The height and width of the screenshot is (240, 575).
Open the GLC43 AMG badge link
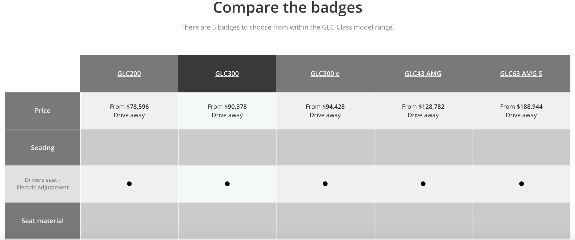tap(423, 74)
